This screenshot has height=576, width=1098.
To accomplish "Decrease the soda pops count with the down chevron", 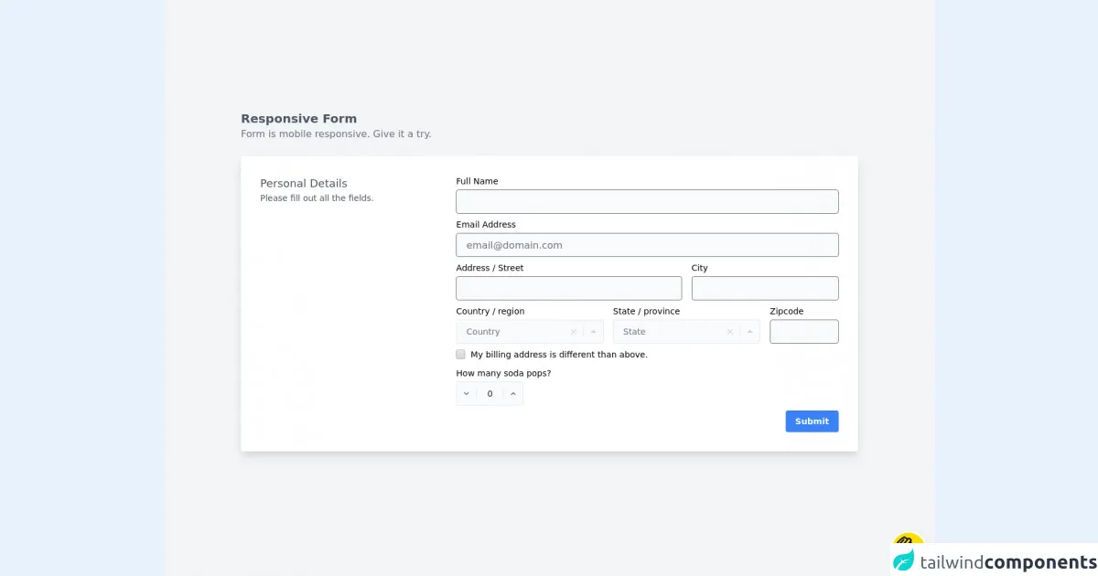I will tap(467, 394).
